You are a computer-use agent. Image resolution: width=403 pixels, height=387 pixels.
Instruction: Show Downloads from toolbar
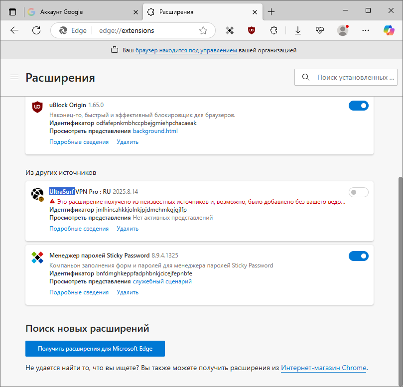297,30
